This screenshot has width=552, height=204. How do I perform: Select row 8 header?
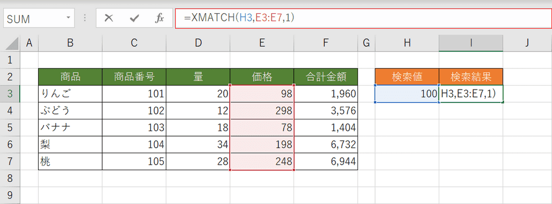10,179
